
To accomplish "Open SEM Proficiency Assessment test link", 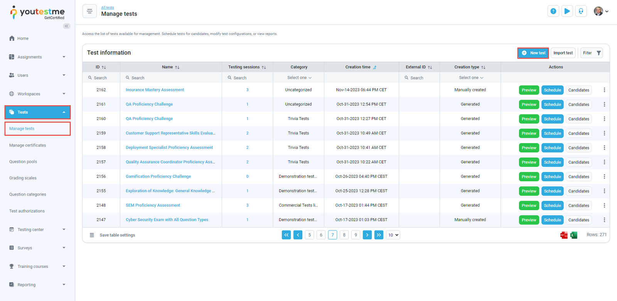I will tap(153, 205).
